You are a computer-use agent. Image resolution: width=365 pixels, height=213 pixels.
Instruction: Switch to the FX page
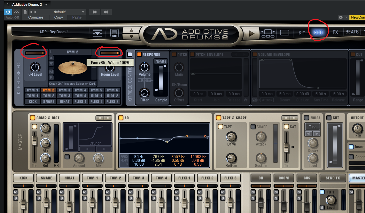335,32
